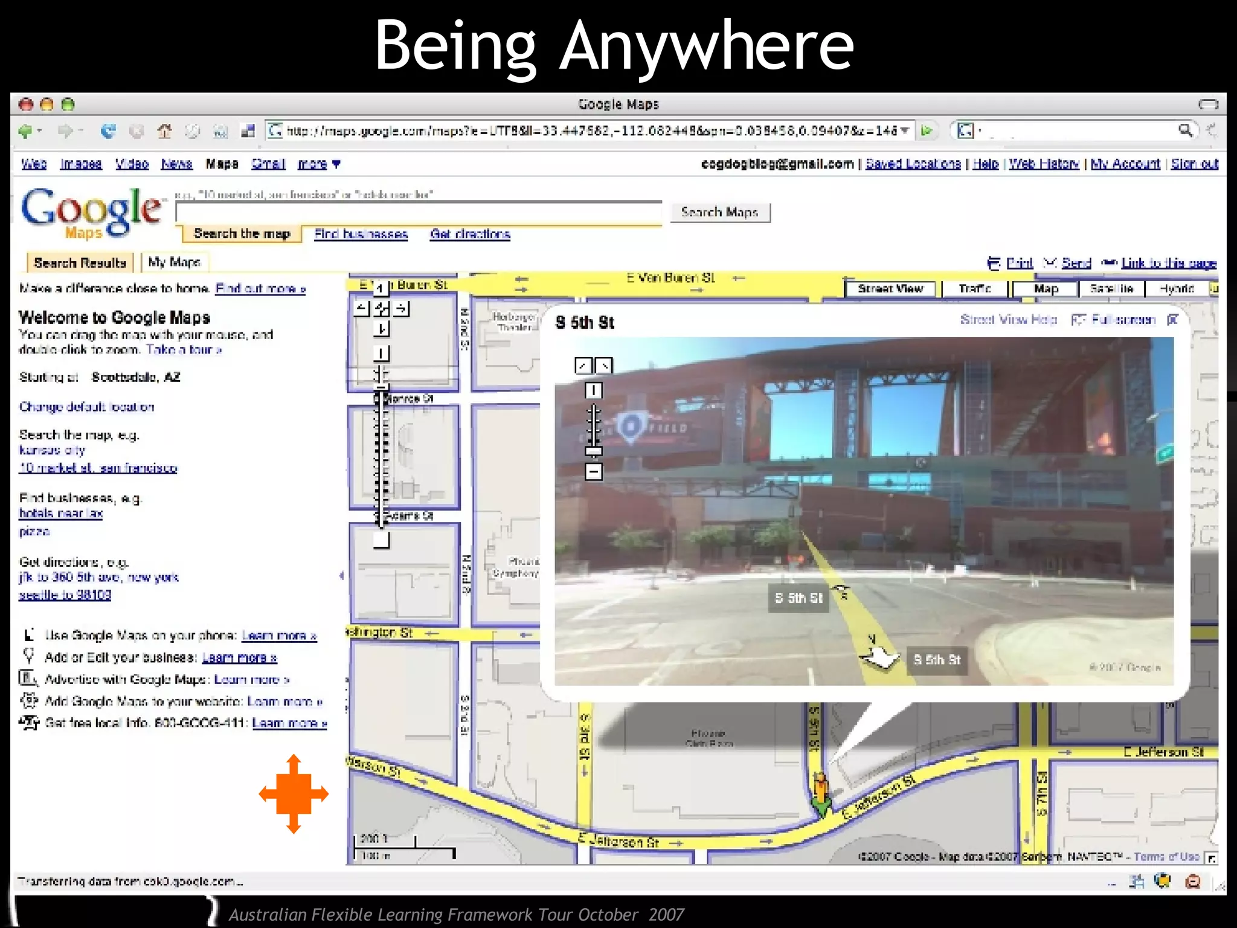The height and width of the screenshot is (928, 1237).
Task: Click the Search Maps button
Action: pos(720,212)
